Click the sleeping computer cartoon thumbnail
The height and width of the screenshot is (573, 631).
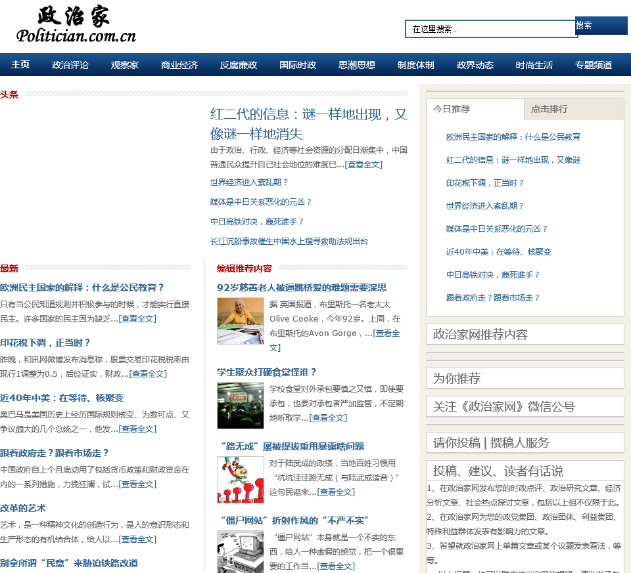point(241,552)
